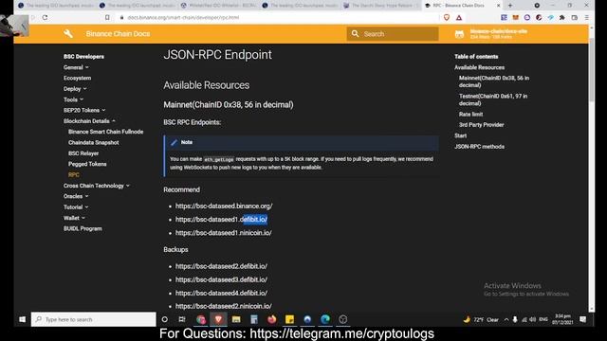This screenshot has width=607, height=341.
Task: Open the Windows Start menu
Action: click(22, 319)
